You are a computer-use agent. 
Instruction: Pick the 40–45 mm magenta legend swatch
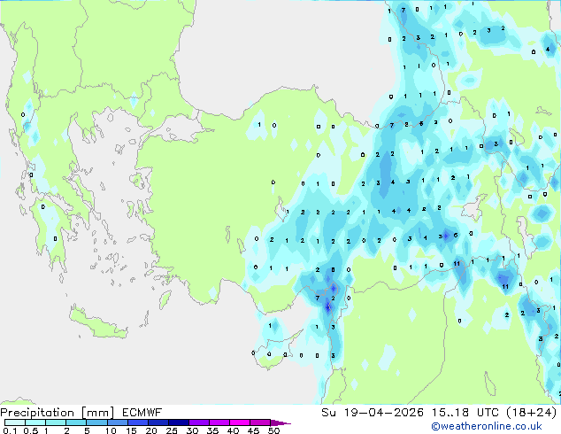[x=240, y=422]
